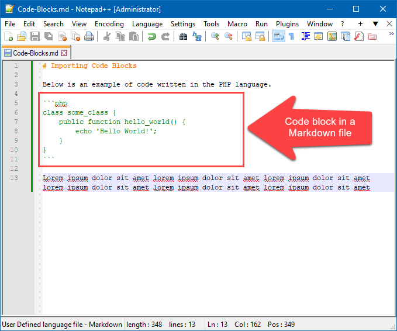Click the Save All toolbar icon
The height and width of the screenshot is (331, 397).
(x=49, y=36)
